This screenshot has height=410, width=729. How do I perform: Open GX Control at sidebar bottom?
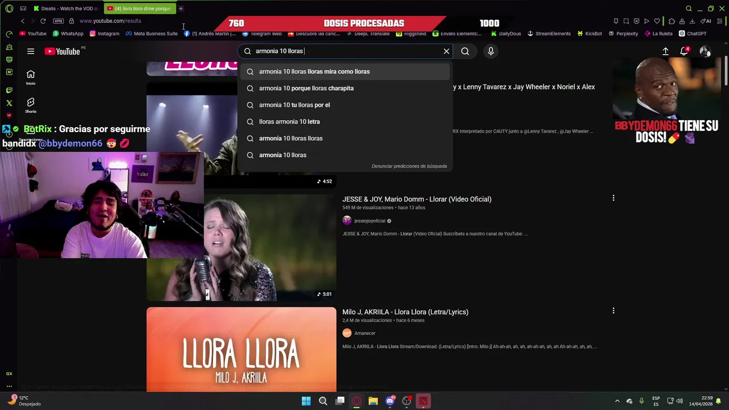9,374
